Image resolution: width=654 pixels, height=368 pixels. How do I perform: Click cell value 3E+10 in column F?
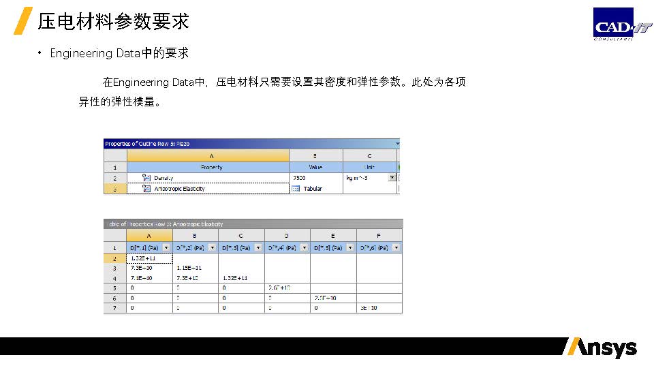click(x=369, y=308)
